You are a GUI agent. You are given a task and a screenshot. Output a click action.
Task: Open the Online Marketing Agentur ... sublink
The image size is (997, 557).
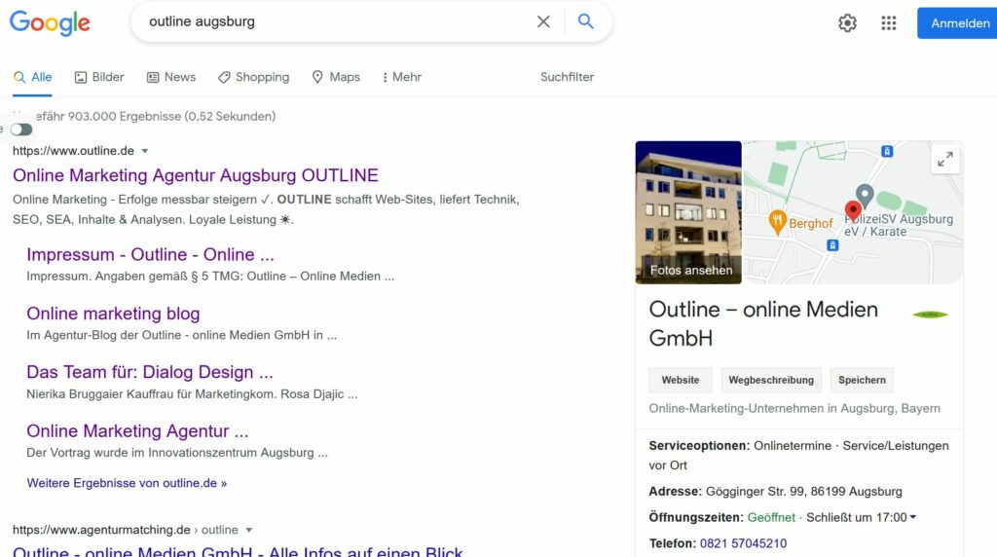point(137,431)
